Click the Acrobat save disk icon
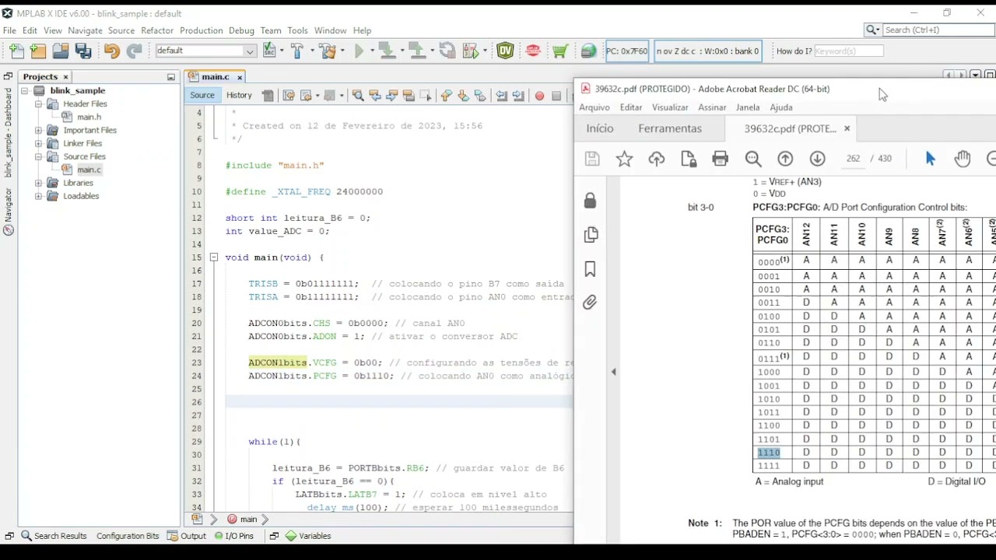Viewport: 996px width, 560px height. tap(592, 159)
